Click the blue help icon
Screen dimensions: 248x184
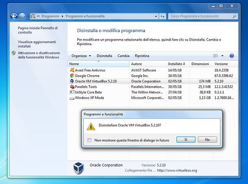click(x=232, y=56)
